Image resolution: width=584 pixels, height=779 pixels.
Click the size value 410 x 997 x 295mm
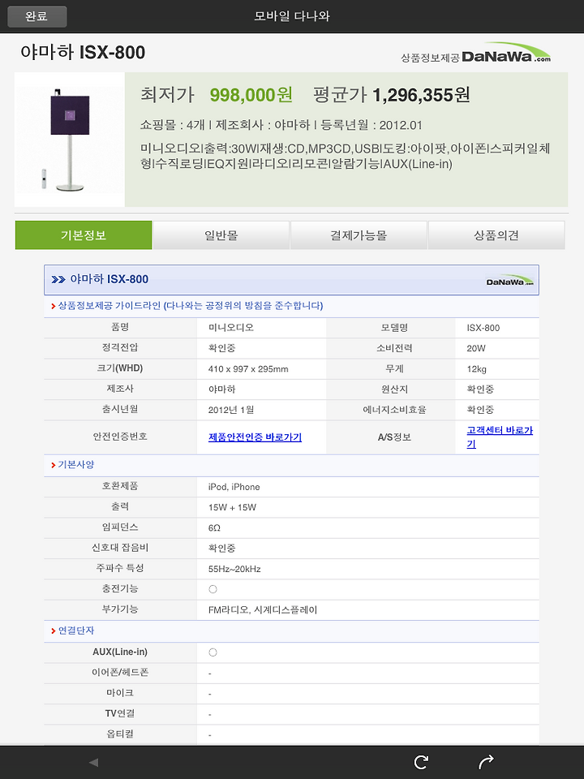coord(248,369)
